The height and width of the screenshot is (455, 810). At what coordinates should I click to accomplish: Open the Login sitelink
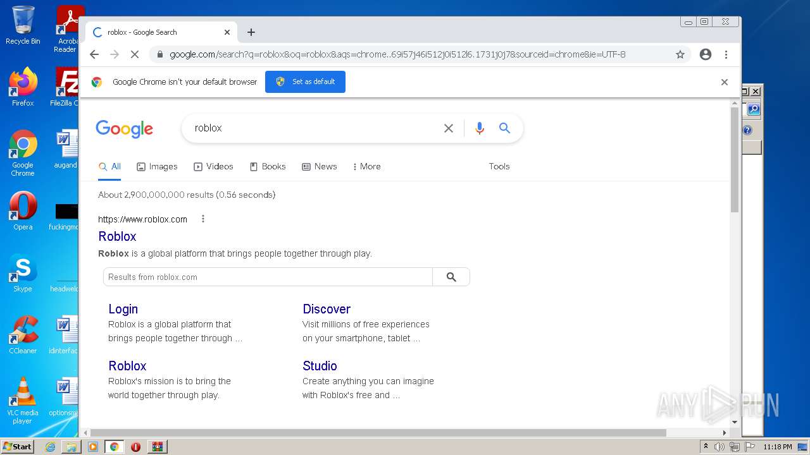click(123, 309)
